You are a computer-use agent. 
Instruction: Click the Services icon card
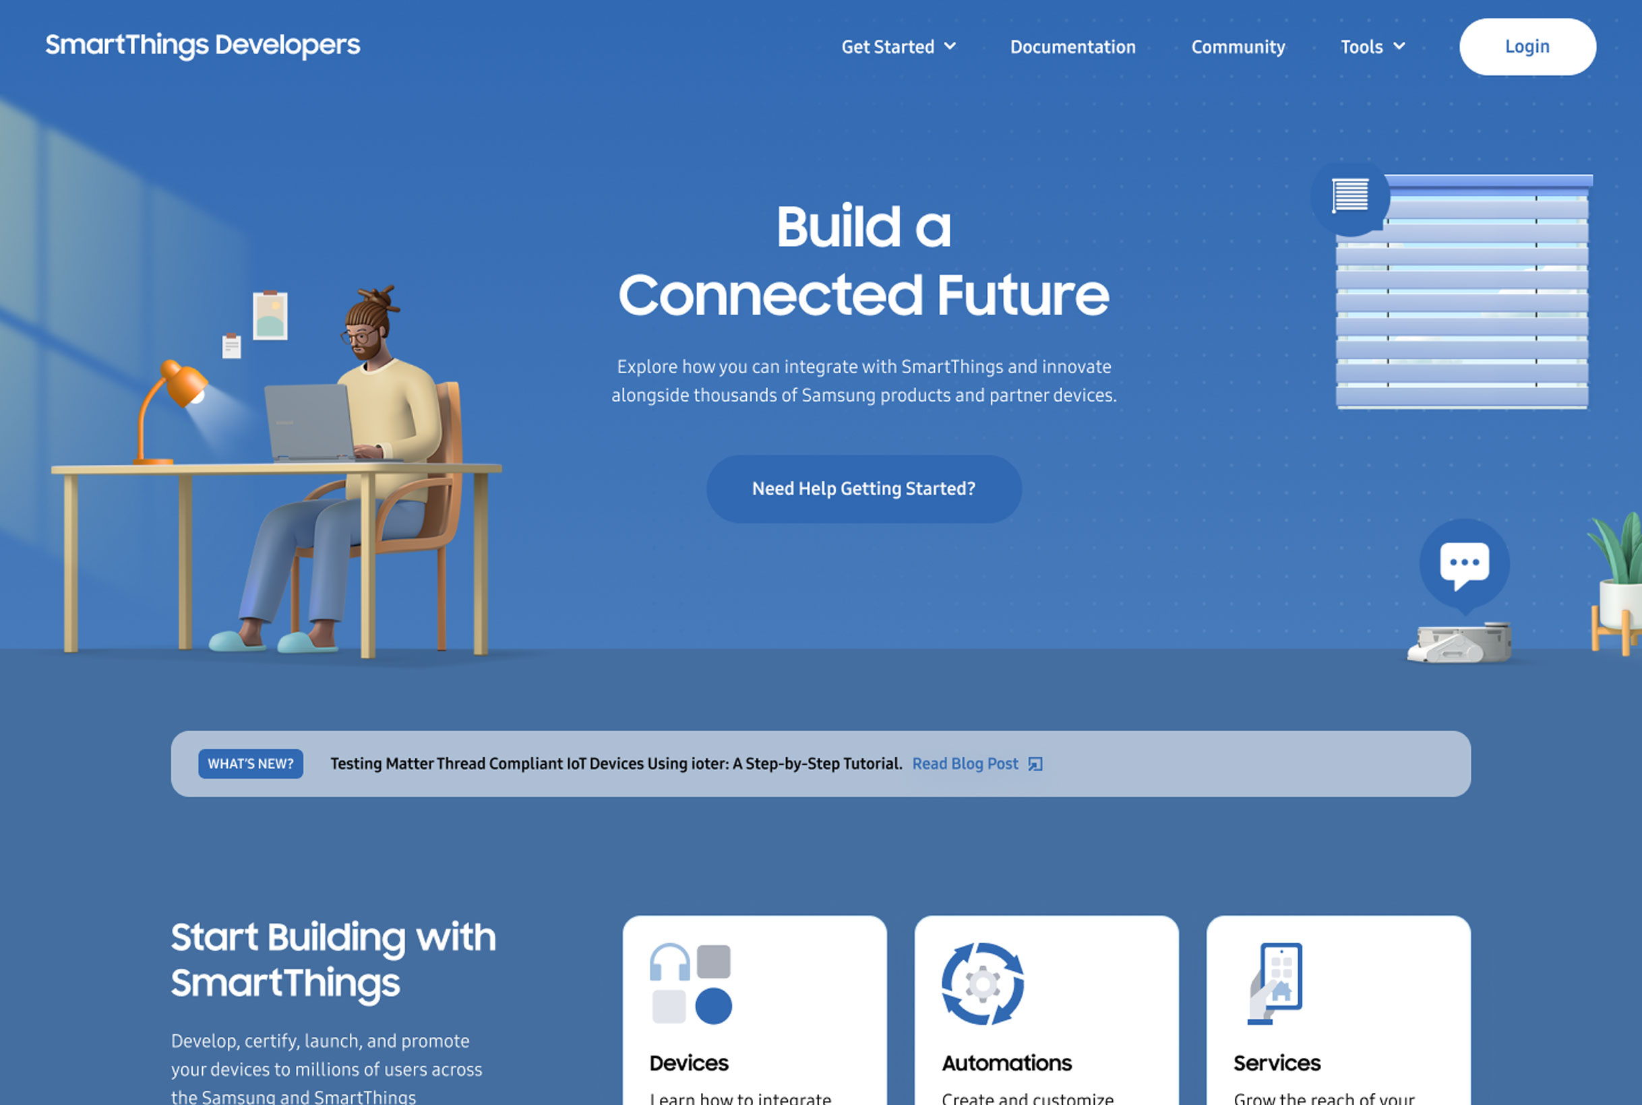1337,1010
